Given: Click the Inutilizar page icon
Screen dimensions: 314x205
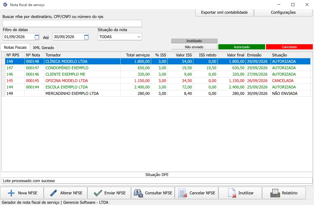Looking at the screenshot, I should click(232, 193).
